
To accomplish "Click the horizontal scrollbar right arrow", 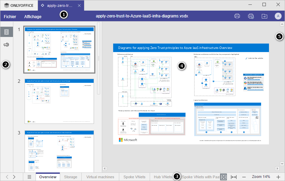I will click(277, 168).
